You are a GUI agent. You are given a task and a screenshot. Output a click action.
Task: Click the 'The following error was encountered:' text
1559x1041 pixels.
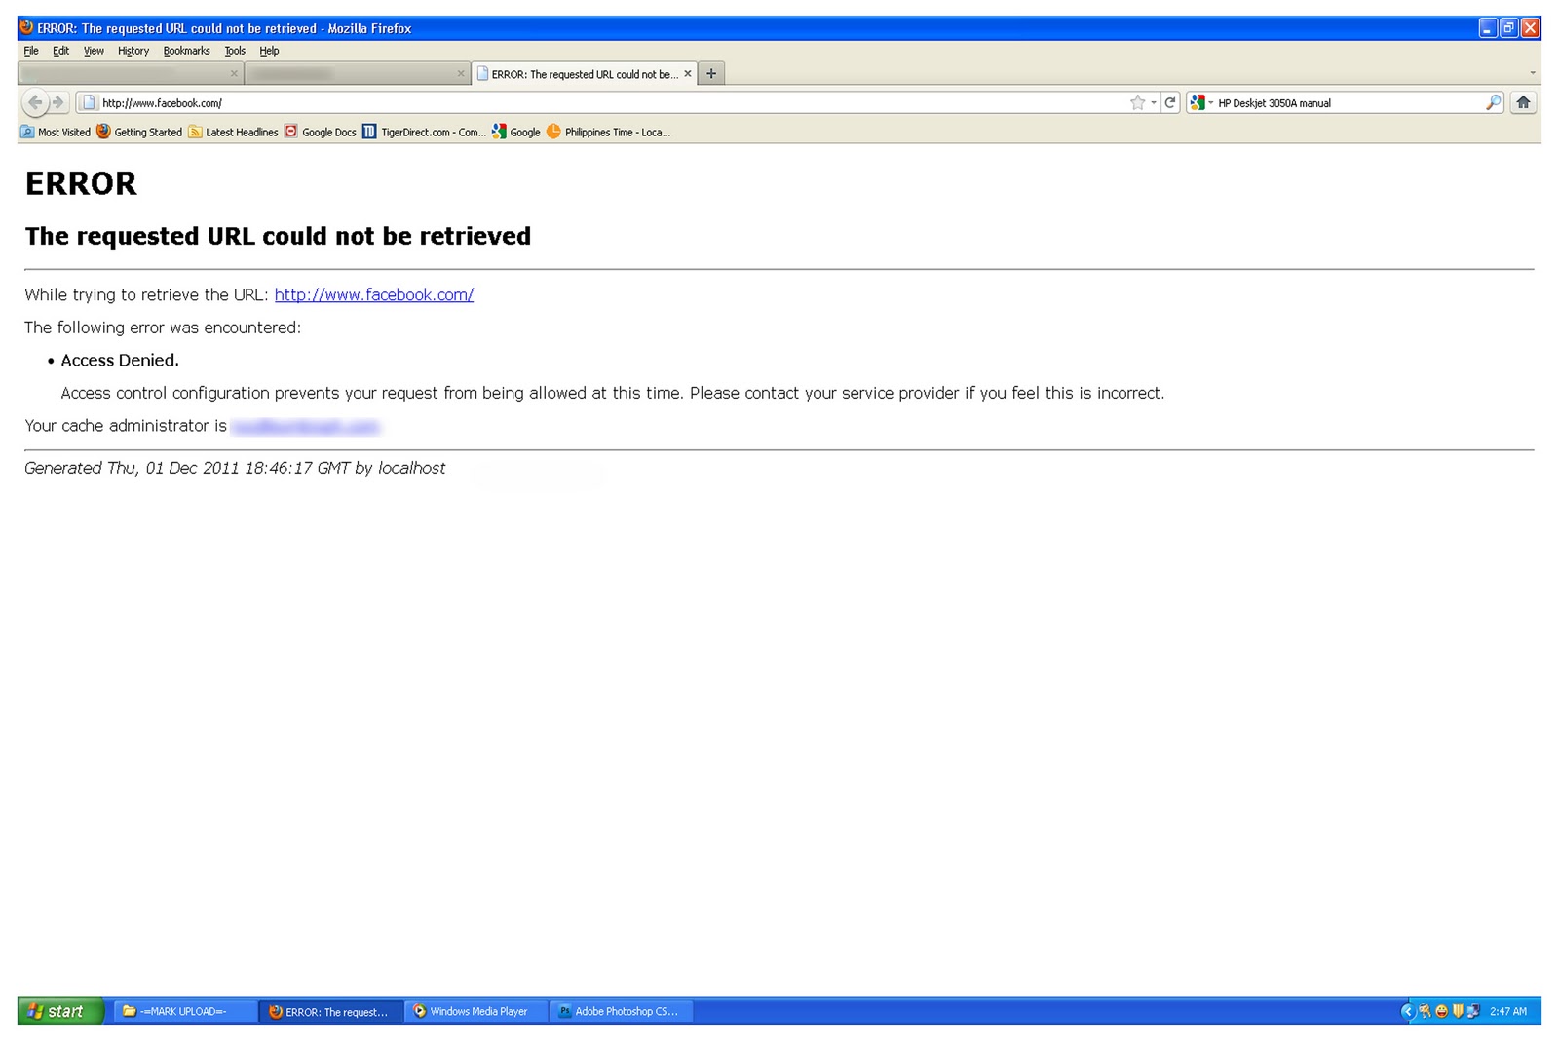point(163,328)
